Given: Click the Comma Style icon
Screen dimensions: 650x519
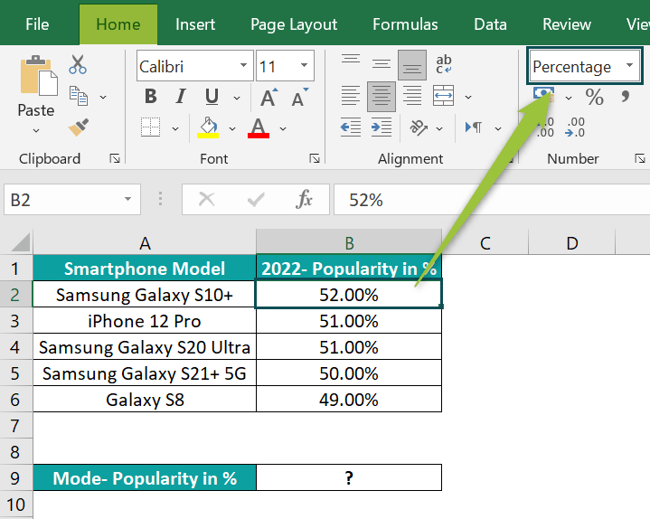Looking at the screenshot, I should 625,97.
